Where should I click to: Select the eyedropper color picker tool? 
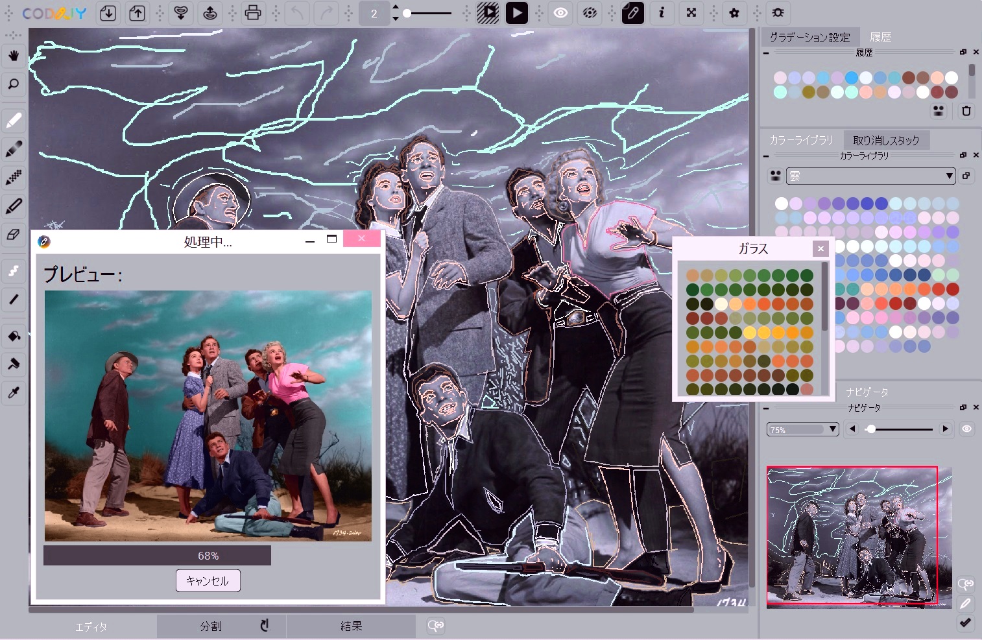pyautogui.click(x=14, y=392)
